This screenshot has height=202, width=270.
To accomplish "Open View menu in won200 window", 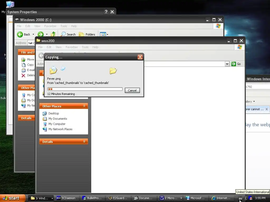I will click(x=59, y=47).
